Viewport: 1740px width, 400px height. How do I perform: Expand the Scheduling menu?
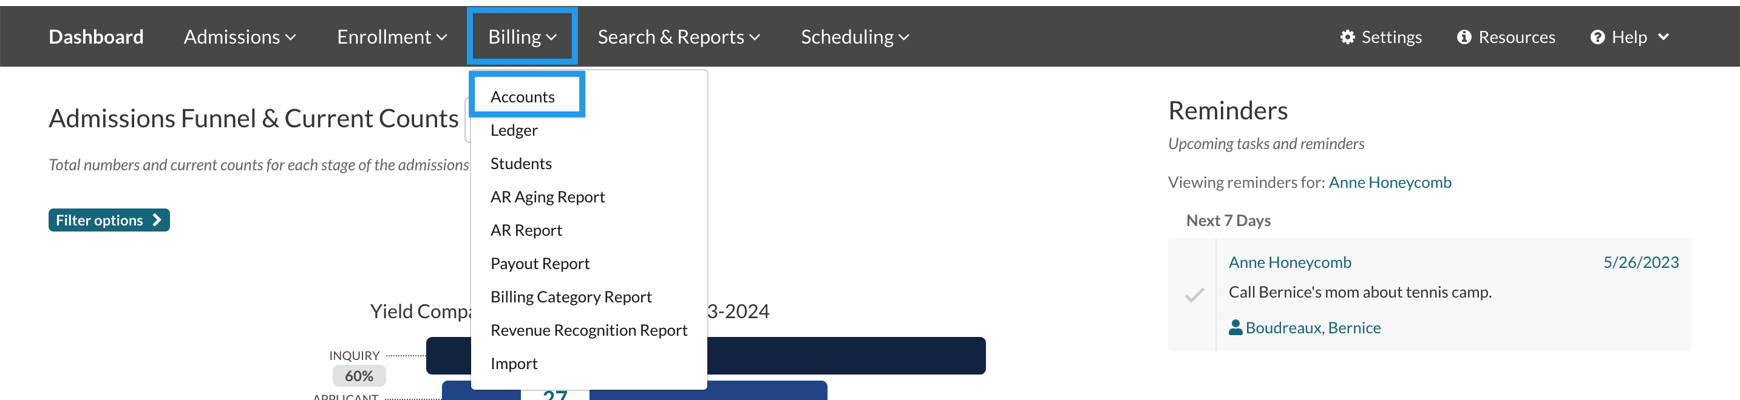tap(854, 37)
